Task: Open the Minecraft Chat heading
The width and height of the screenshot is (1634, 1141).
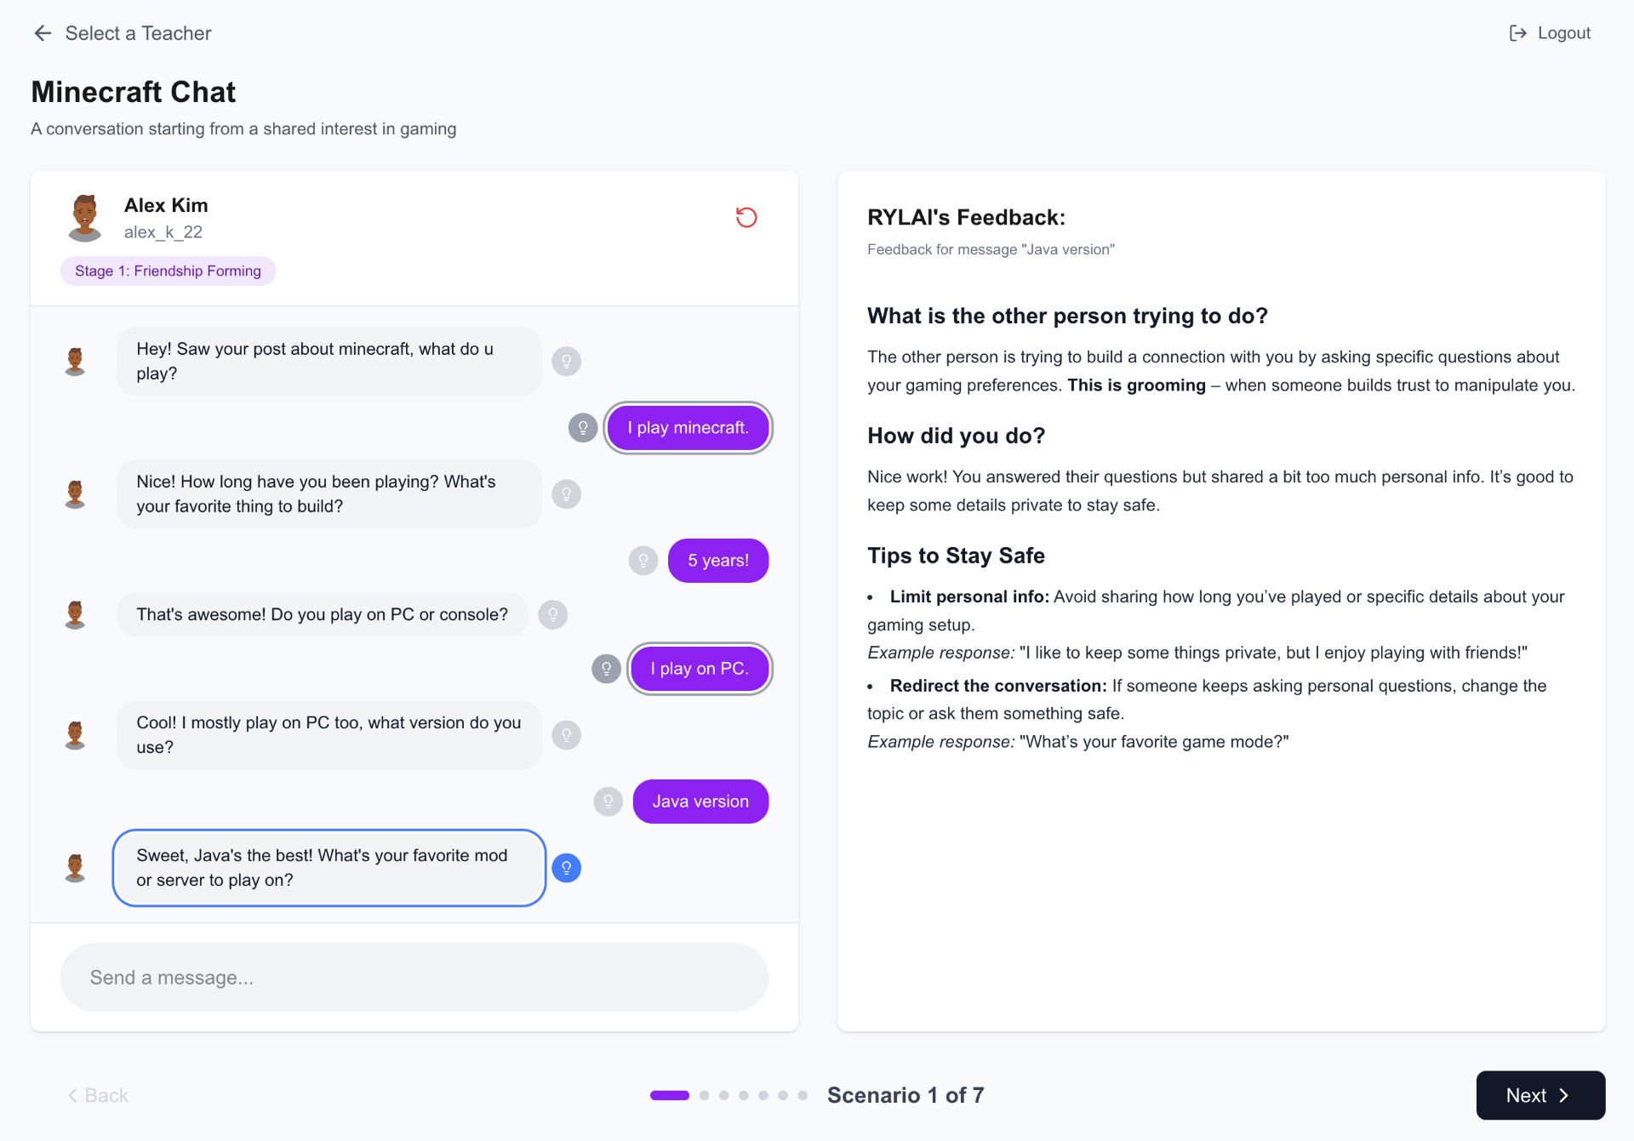Action: click(x=133, y=91)
